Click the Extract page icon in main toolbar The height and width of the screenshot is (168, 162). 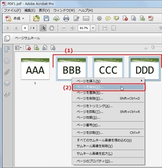134,18
